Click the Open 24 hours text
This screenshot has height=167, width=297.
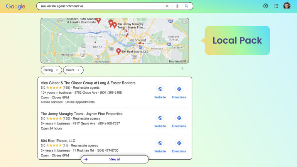[x=51, y=128]
